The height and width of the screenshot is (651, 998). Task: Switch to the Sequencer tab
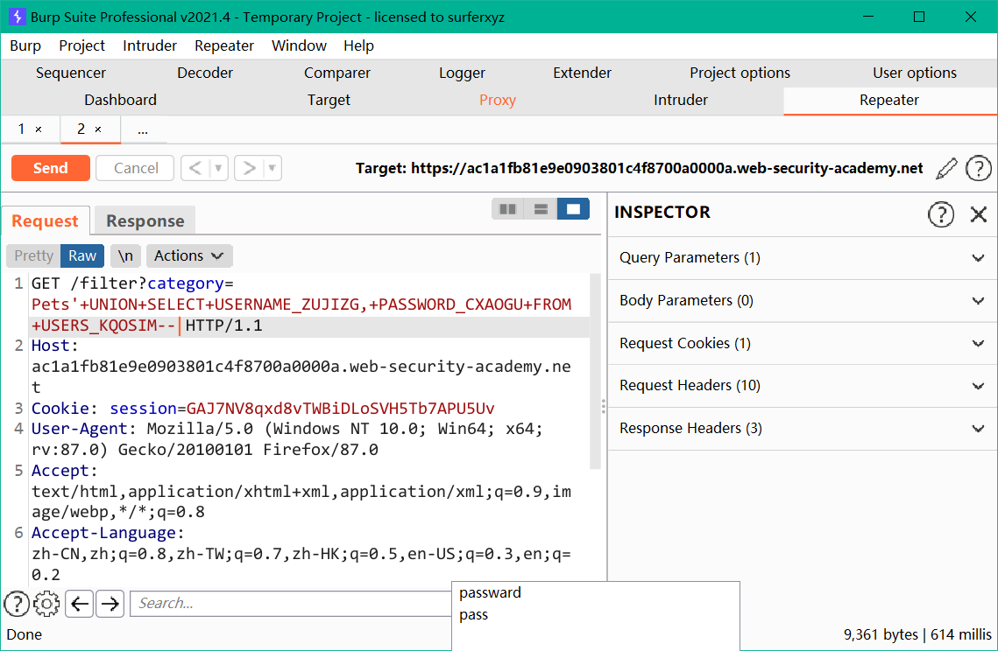pyautogui.click(x=71, y=73)
